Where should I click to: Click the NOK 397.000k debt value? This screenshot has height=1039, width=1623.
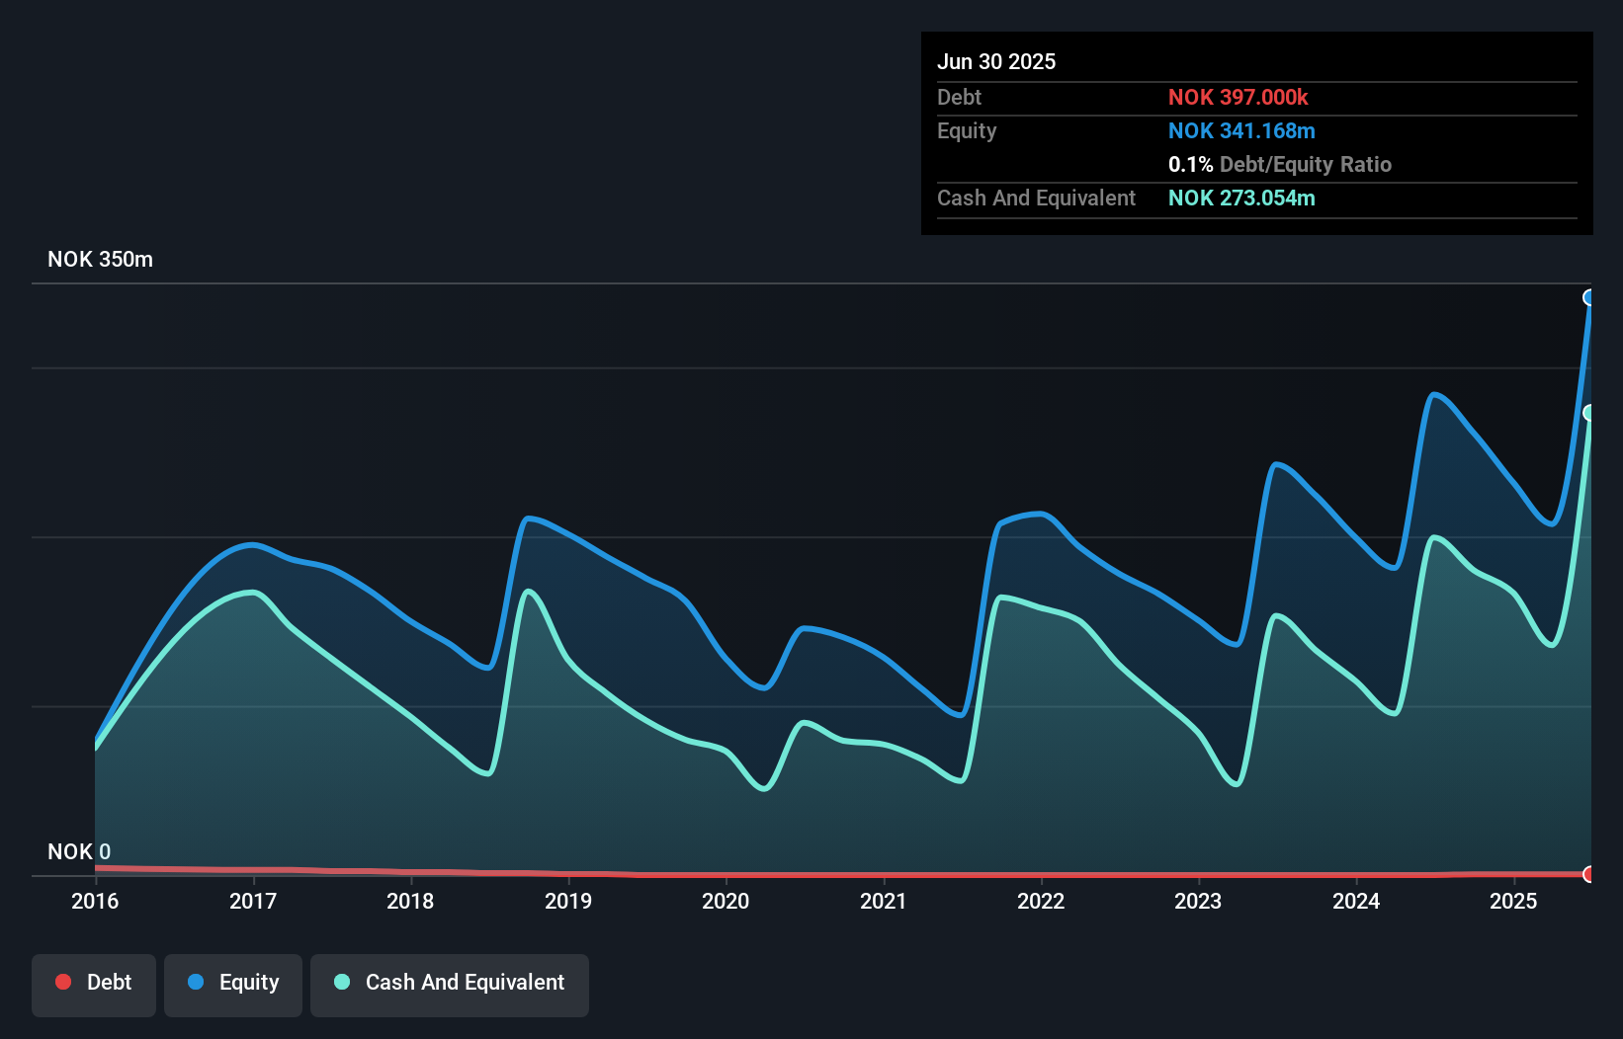click(1238, 97)
